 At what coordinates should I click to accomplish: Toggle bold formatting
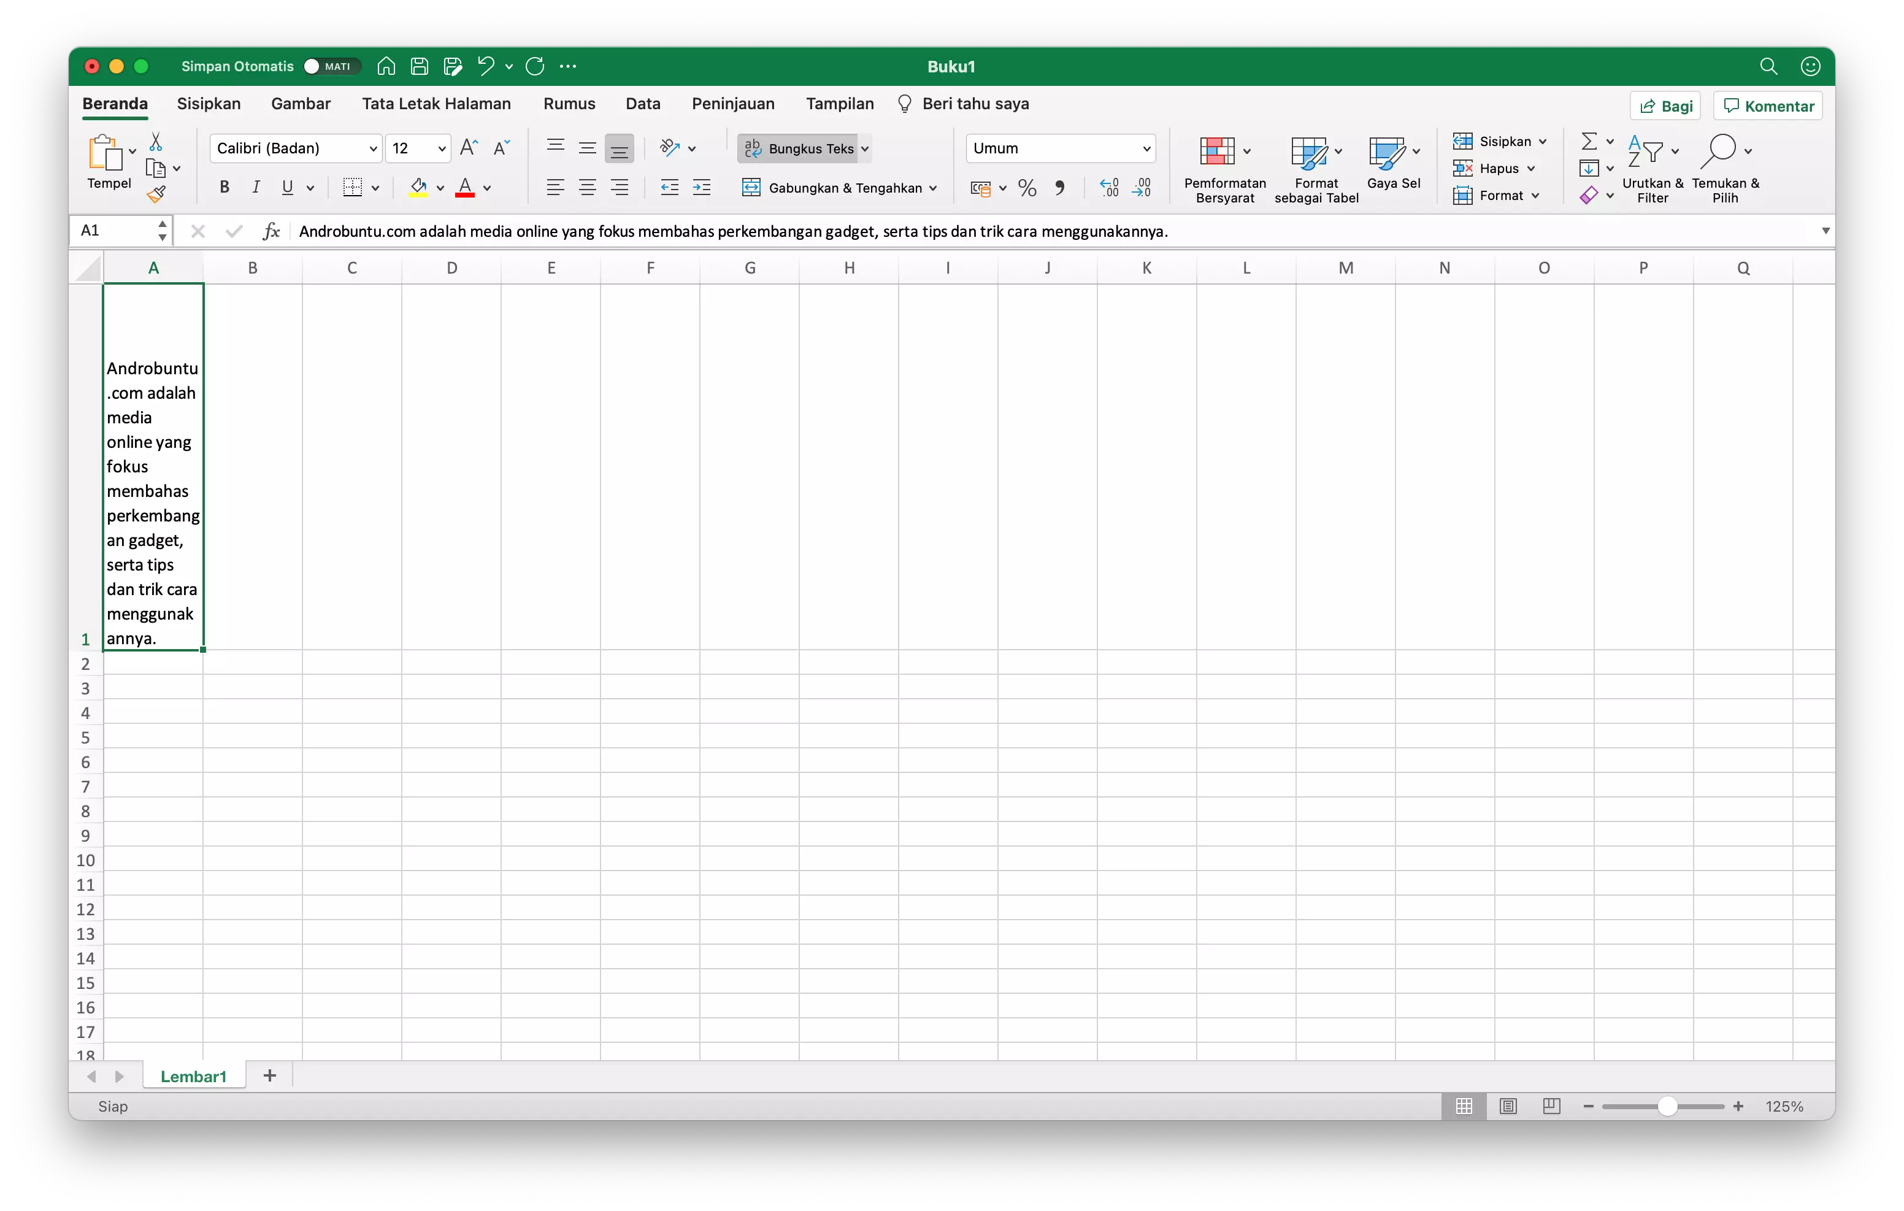pos(224,188)
